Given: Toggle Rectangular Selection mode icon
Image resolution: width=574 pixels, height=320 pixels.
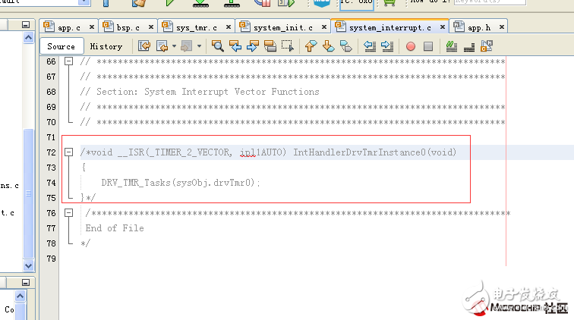Looking at the screenshot, I should [x=286, y=46].
